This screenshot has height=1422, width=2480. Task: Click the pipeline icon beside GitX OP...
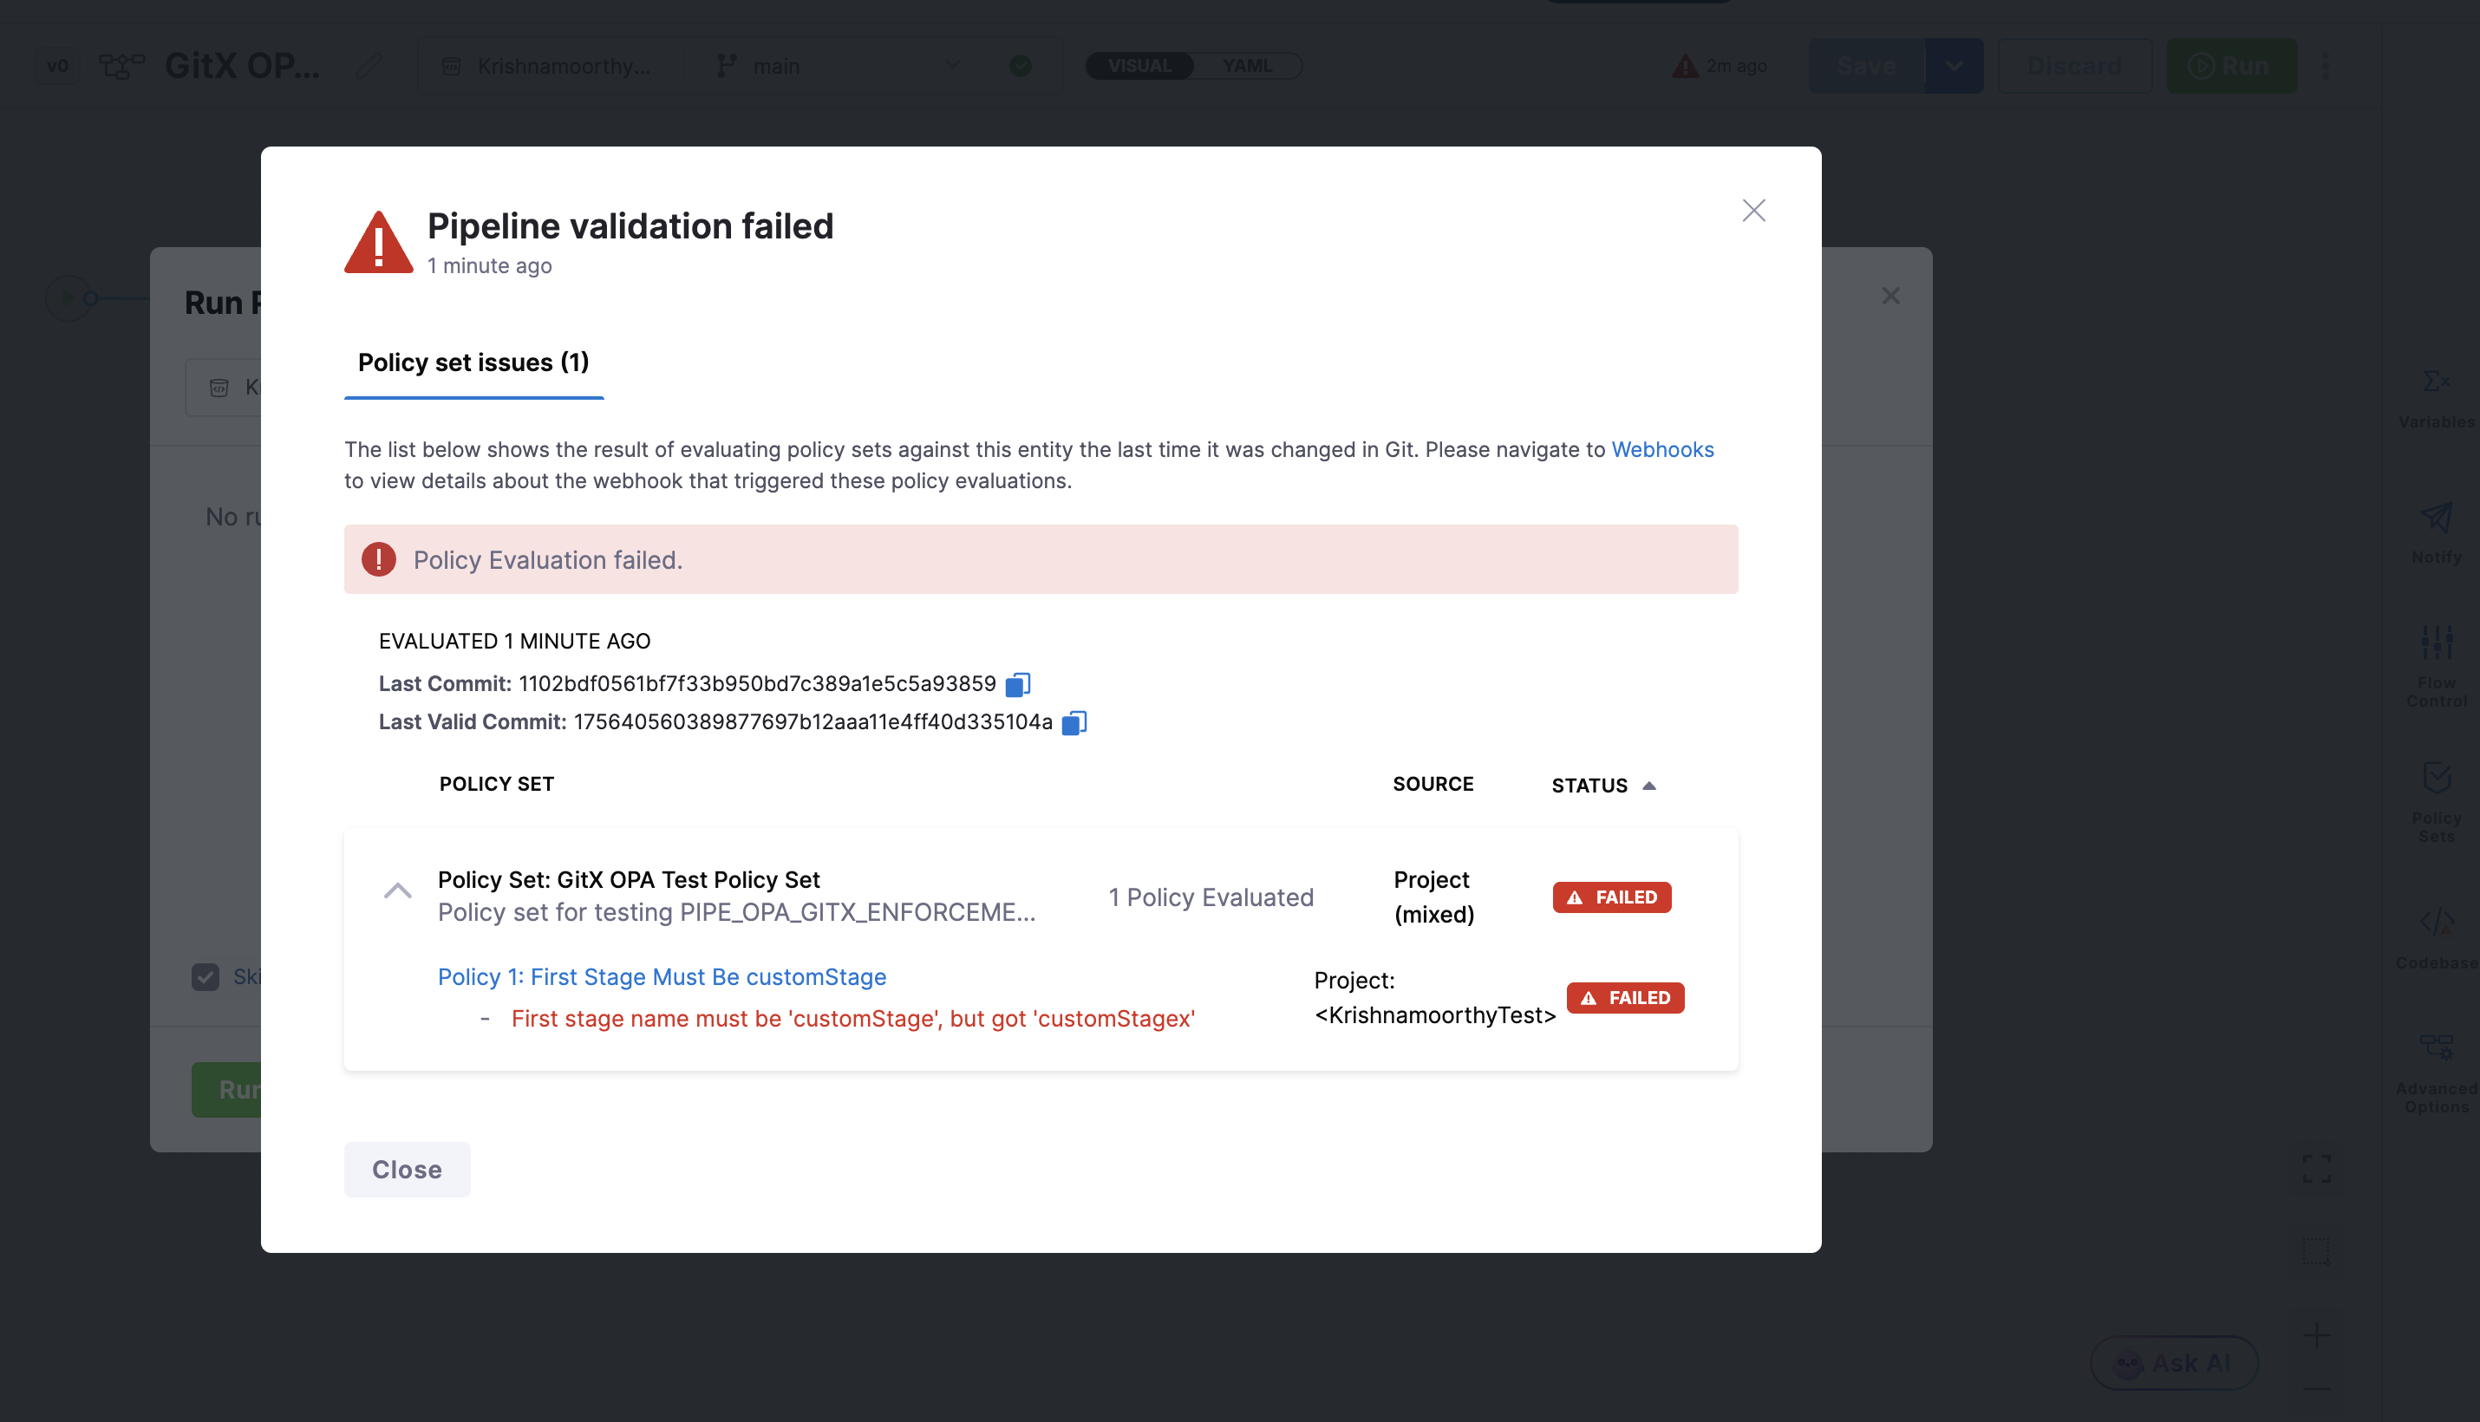click(122, 65)
